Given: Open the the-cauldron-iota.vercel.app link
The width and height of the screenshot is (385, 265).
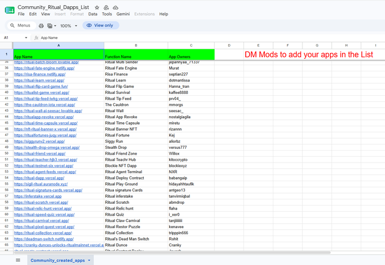Looking at the screenshot, I should tap(44, 105).
